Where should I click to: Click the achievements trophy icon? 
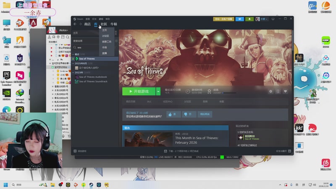(209, 92)
